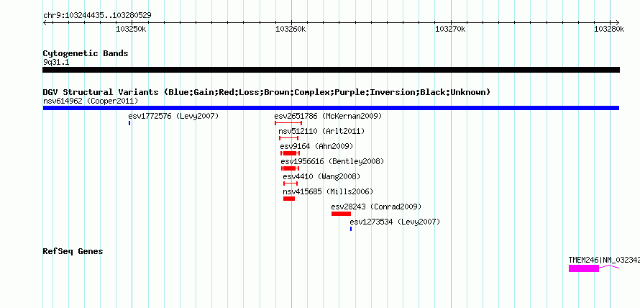Click the chr9:103244435..103280529 region label
This screenshot has width=640, height=308.
click(97, 16)
